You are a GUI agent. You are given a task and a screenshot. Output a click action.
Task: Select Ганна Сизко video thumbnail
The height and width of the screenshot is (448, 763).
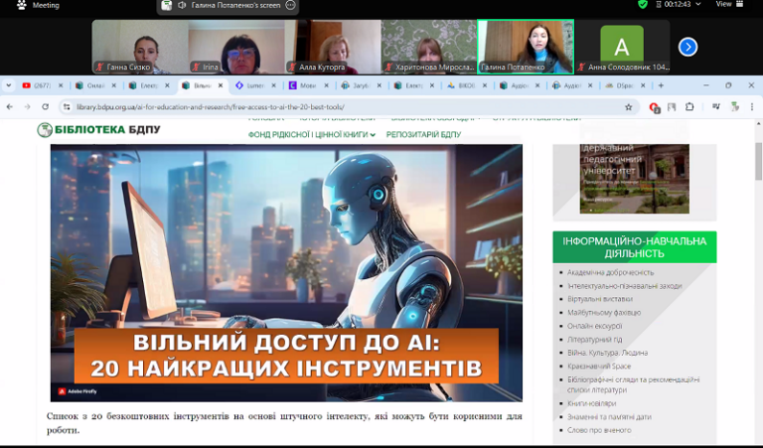(140, 47)
